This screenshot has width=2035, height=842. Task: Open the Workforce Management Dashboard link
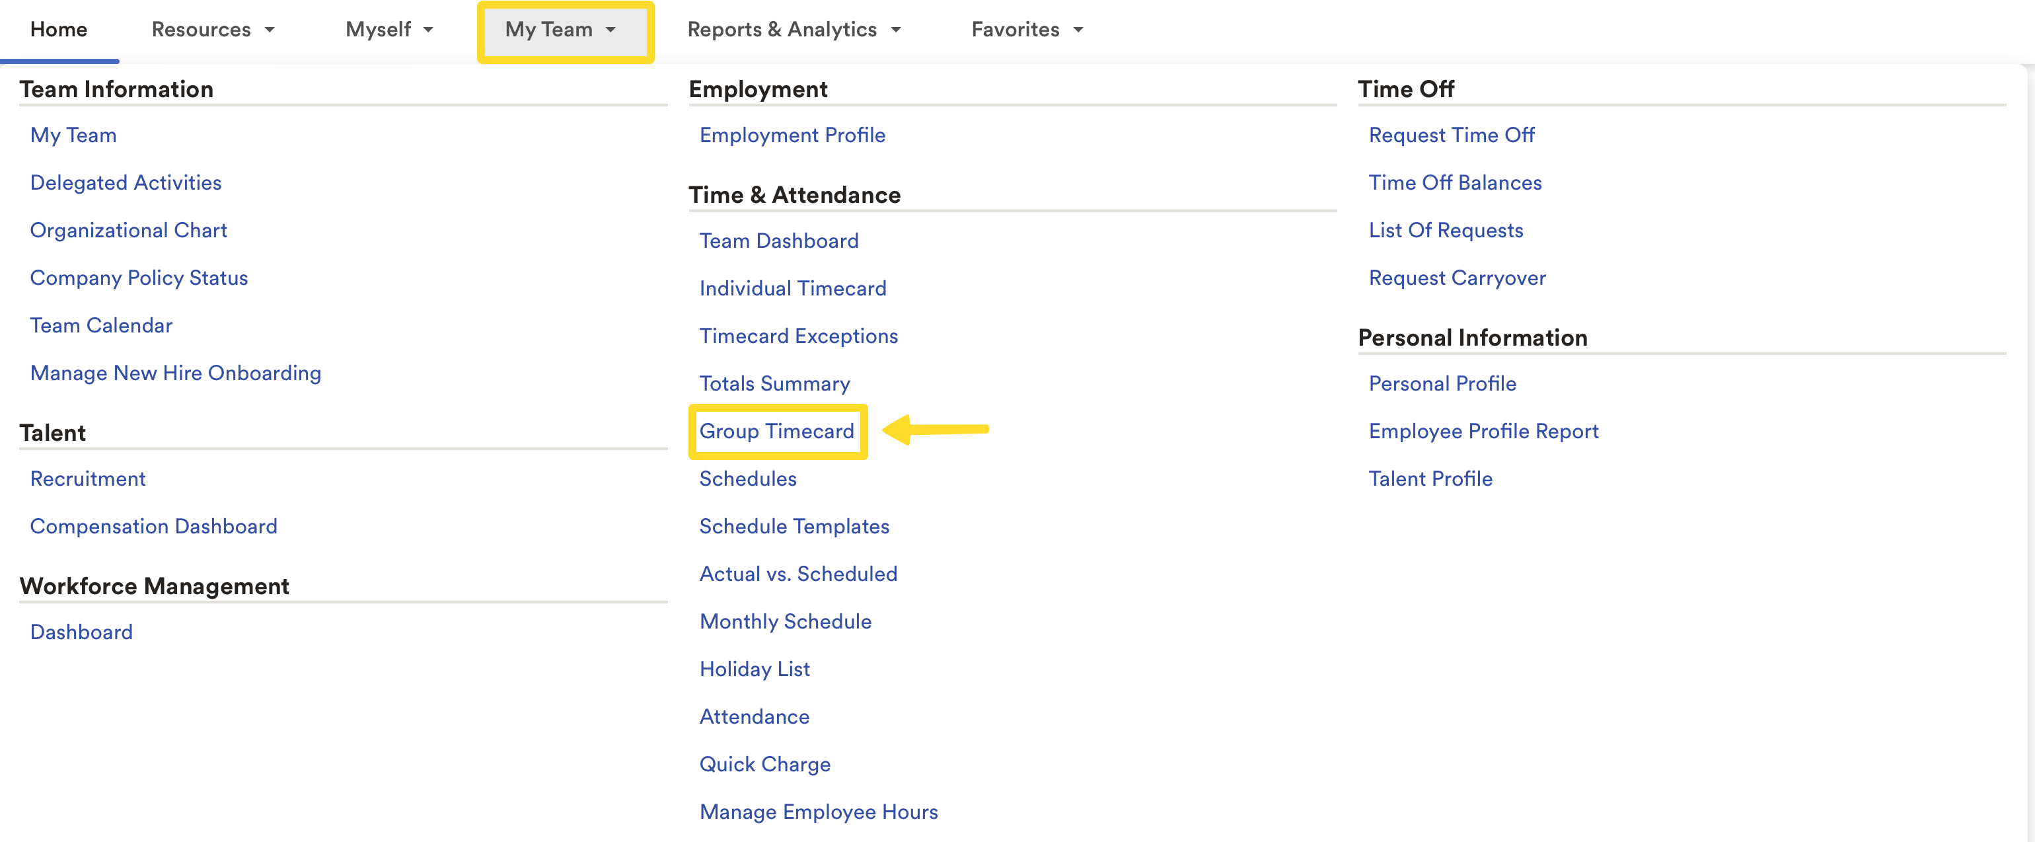tap(81, 632)
